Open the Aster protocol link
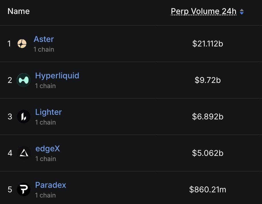 [x=44, y=39]
